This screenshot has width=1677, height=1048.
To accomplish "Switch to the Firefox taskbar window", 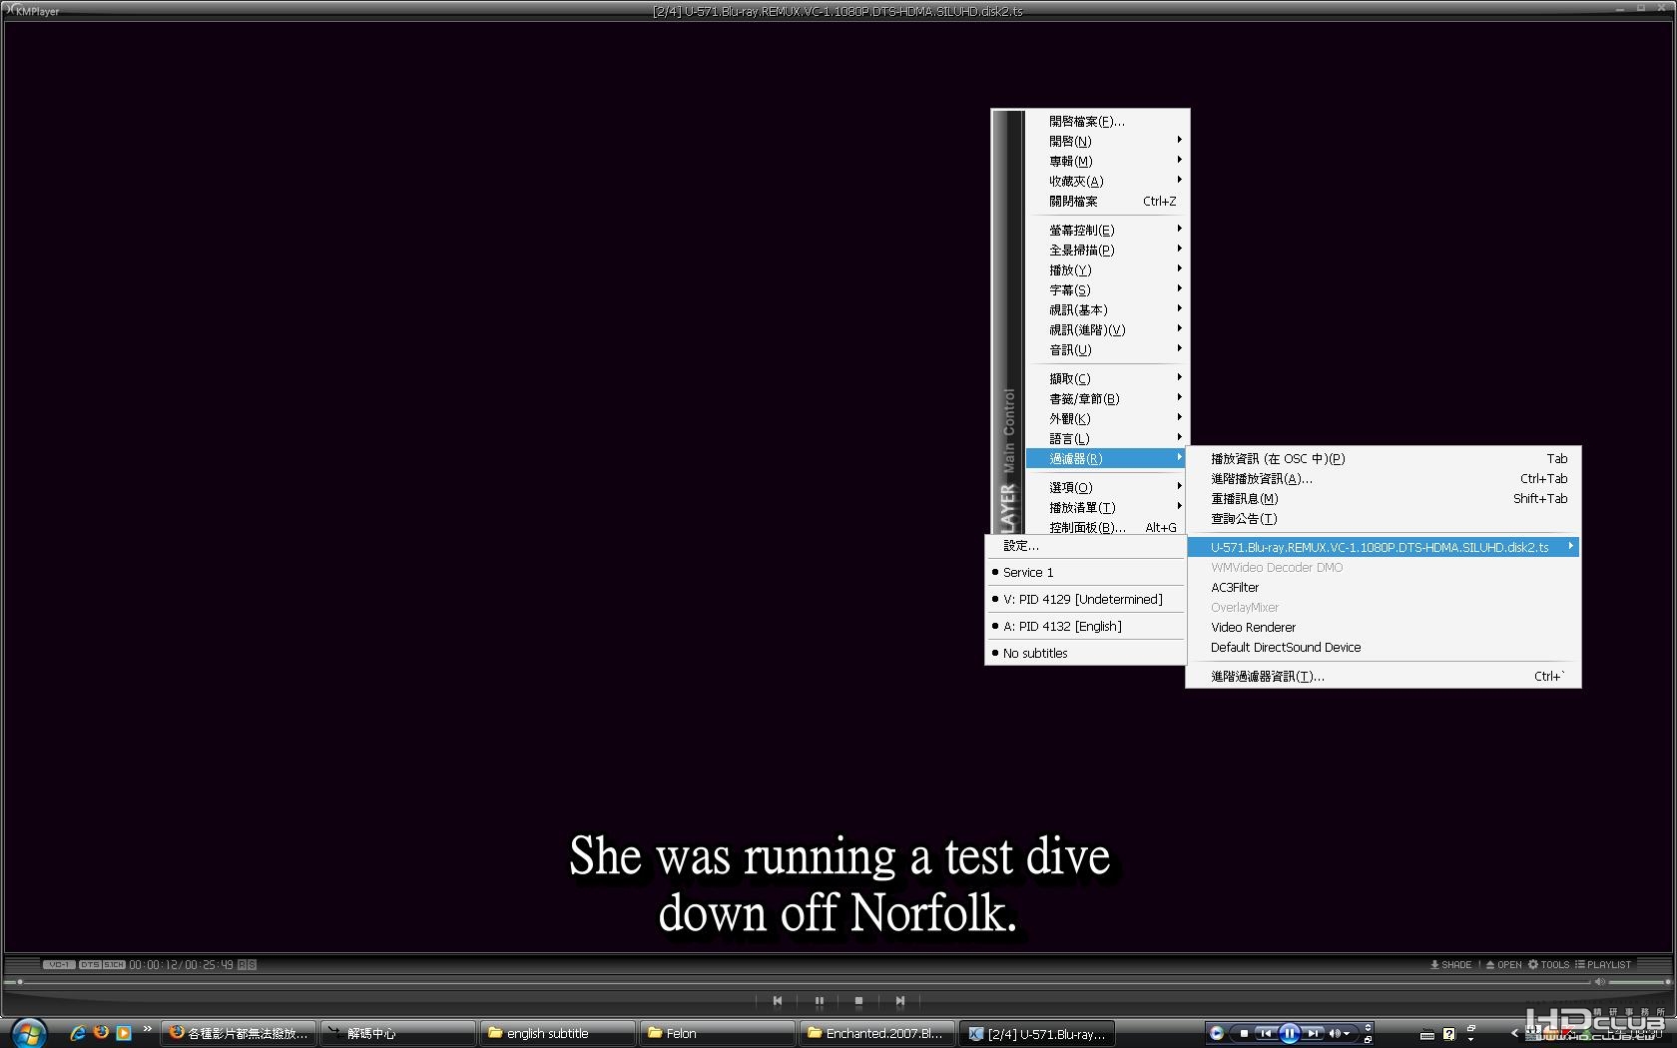I will pyautogui.click(x=239, y=1033).
